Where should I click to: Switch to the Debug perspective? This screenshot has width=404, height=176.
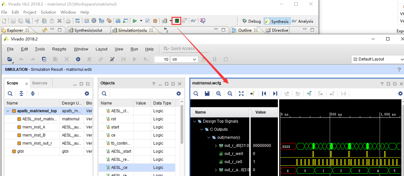tap(251, 21)
